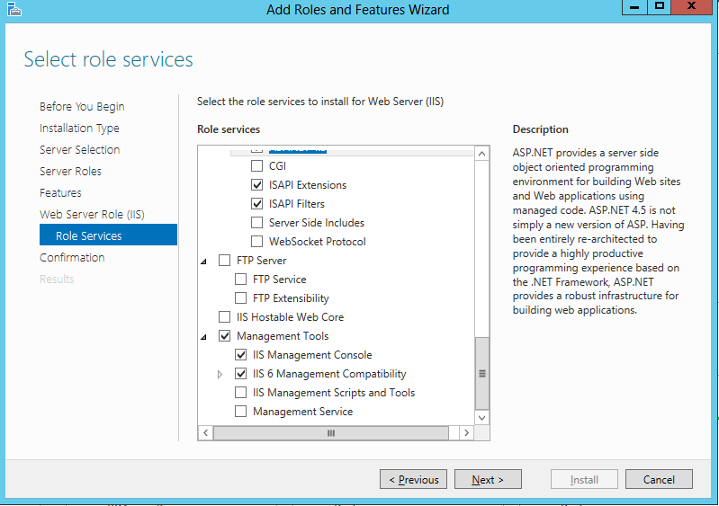Select the FTP Extensibility label
The width and height of the screenshot is (719, 506).
coord(291,298)
